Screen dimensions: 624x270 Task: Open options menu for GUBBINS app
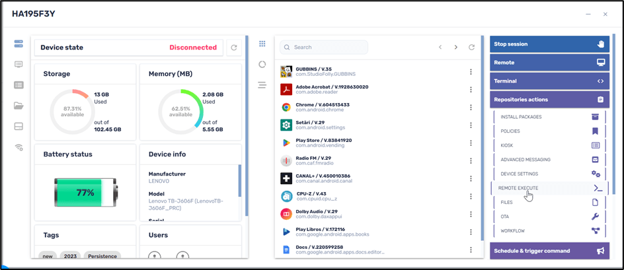471,72
